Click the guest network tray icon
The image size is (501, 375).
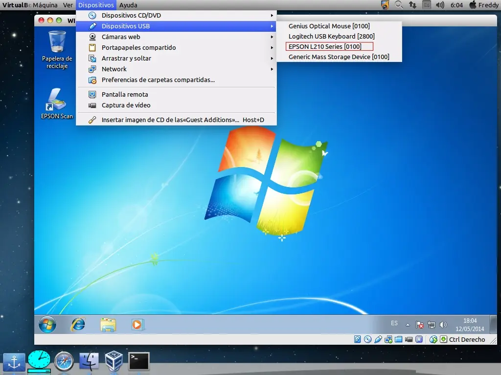(x=432, y=325)
